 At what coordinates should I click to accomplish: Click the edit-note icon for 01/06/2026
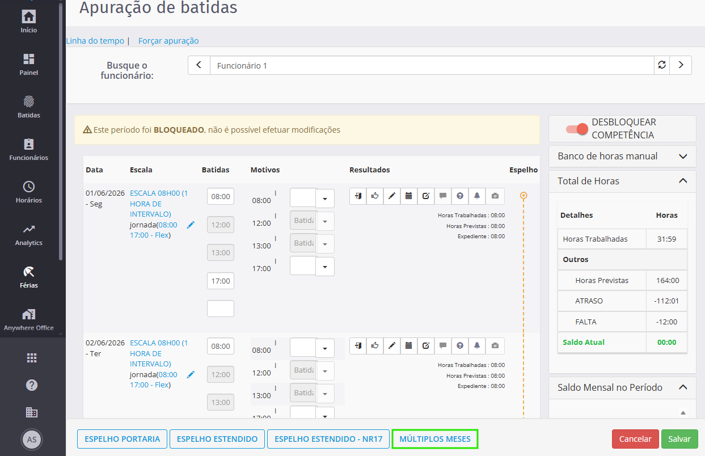pyautogui.click(x=426, y=196)
